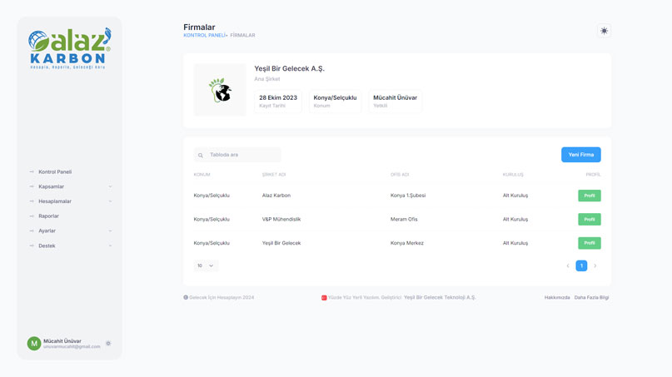The width and height of the screenshot is (672, 377).
Task: Expand the Kapsamlar sidebar menu
Action: (x=71, y=186)
